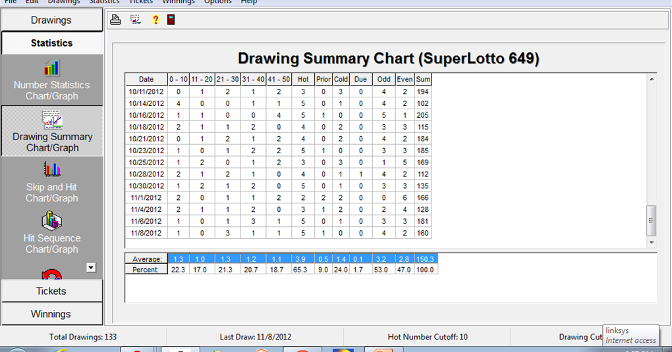Open the Skip and Hit Chart/Graph icon

point(52,170)
